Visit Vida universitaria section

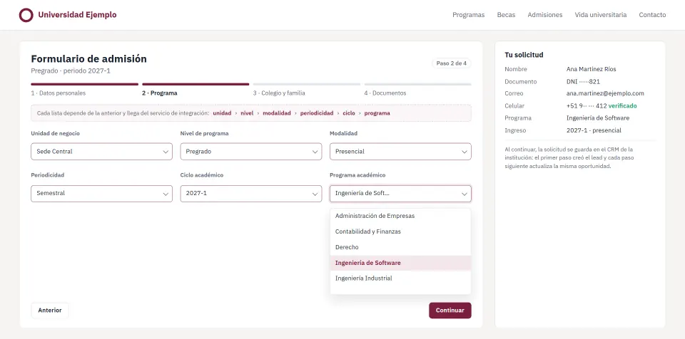600,15
